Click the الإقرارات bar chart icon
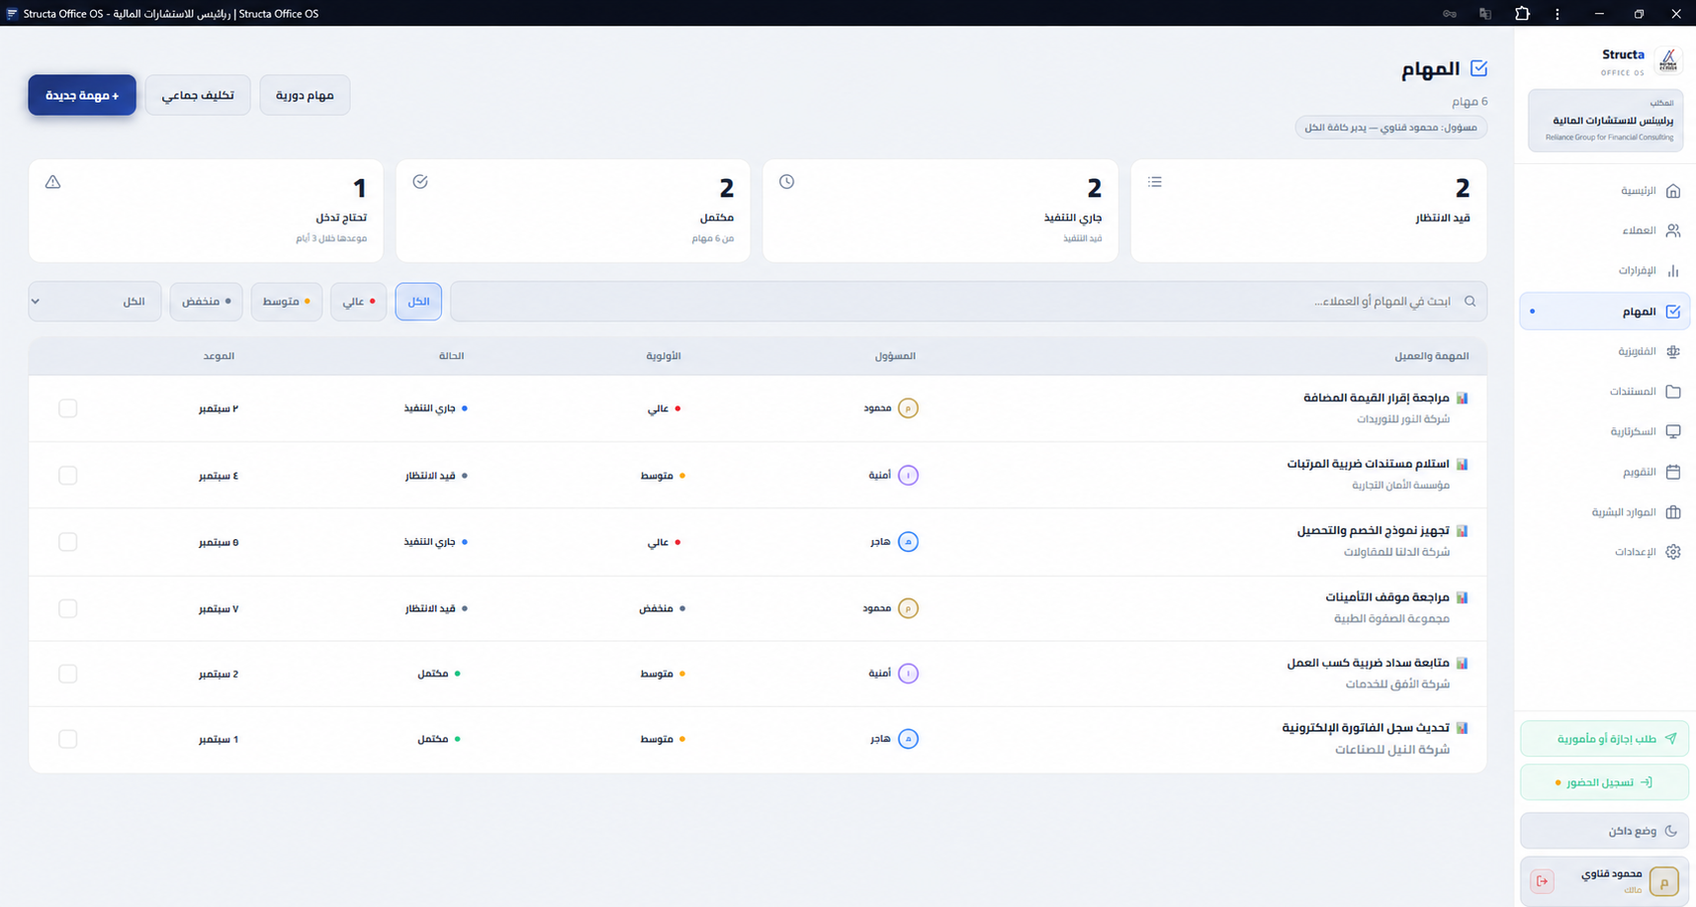 click(x=1673, y=271)
